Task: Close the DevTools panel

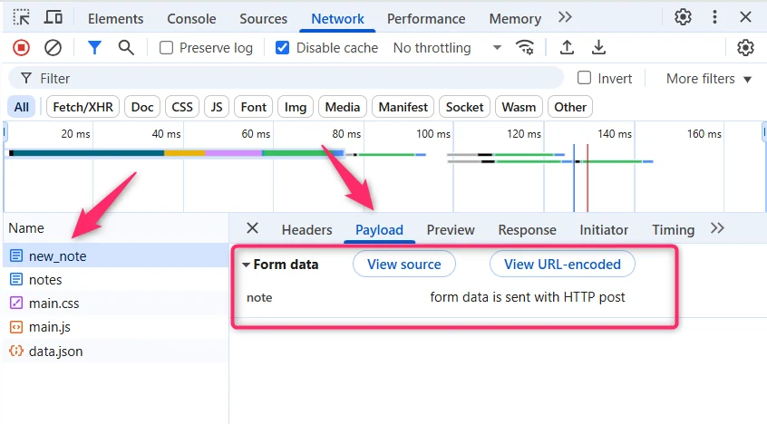Action: [745, 17]
